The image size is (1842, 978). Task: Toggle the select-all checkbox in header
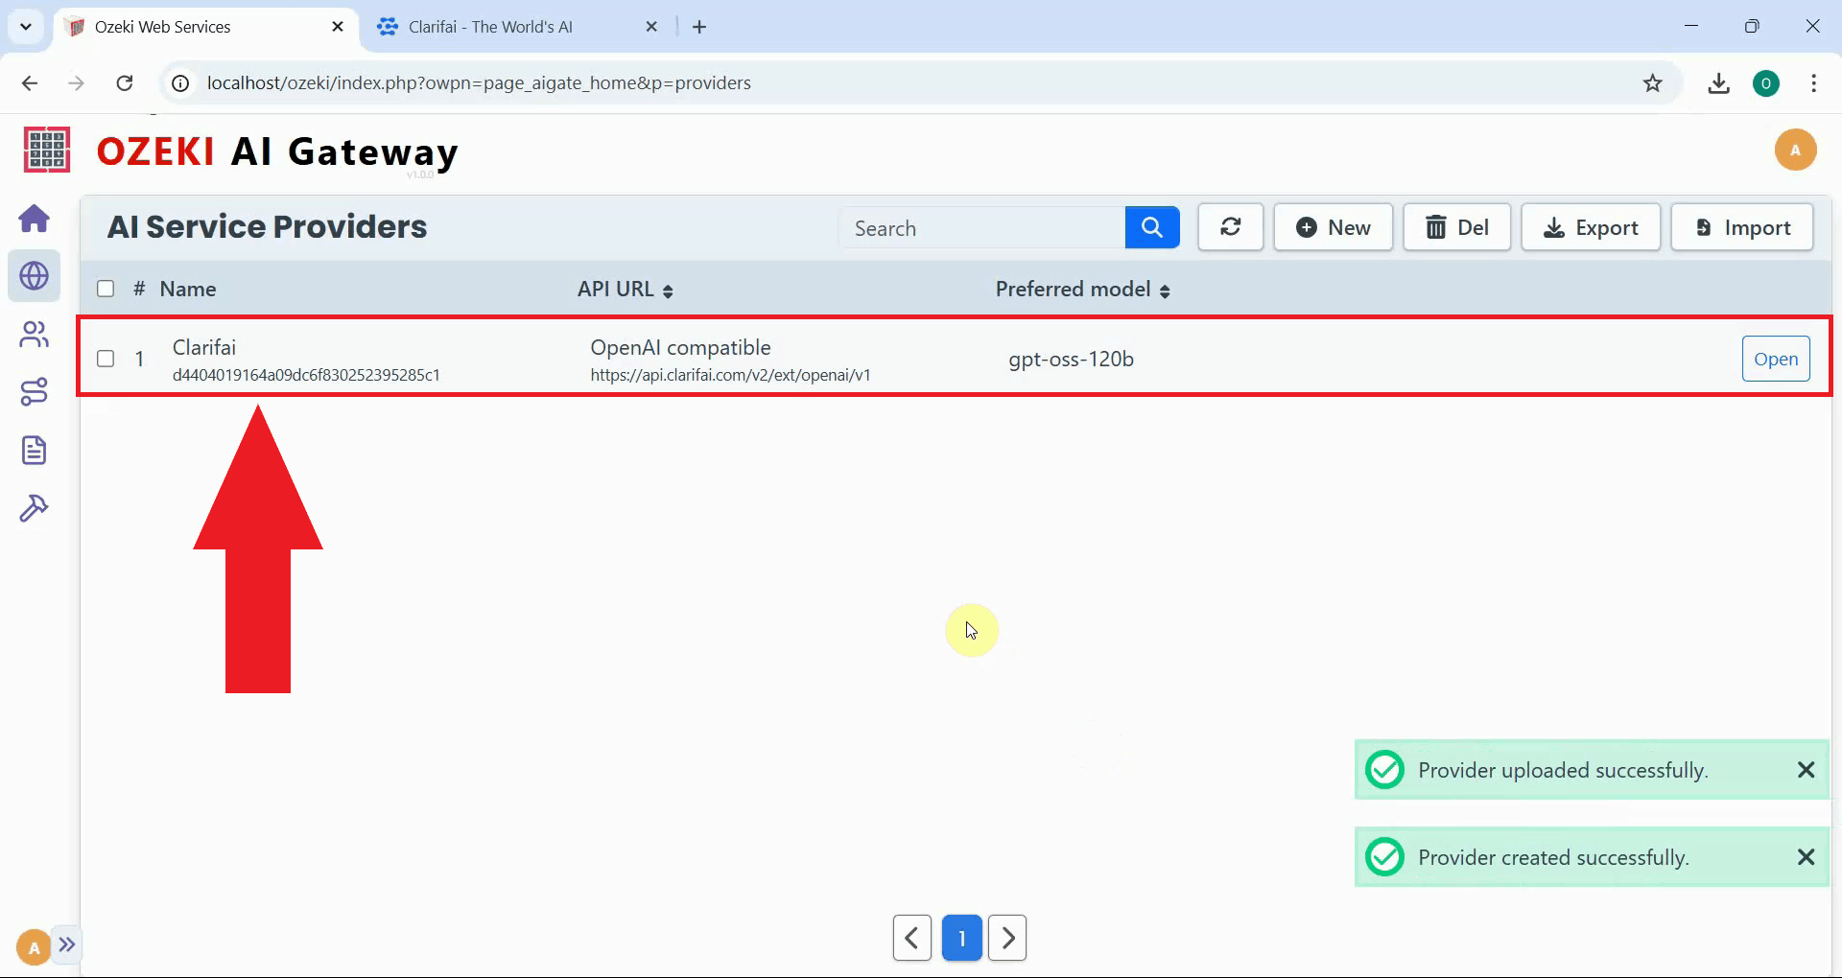pyautogui.click(x=106, y=289)
